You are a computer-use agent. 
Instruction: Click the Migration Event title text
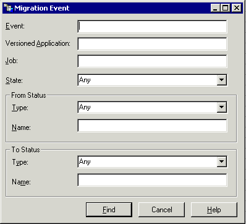[x=42, y=8]
